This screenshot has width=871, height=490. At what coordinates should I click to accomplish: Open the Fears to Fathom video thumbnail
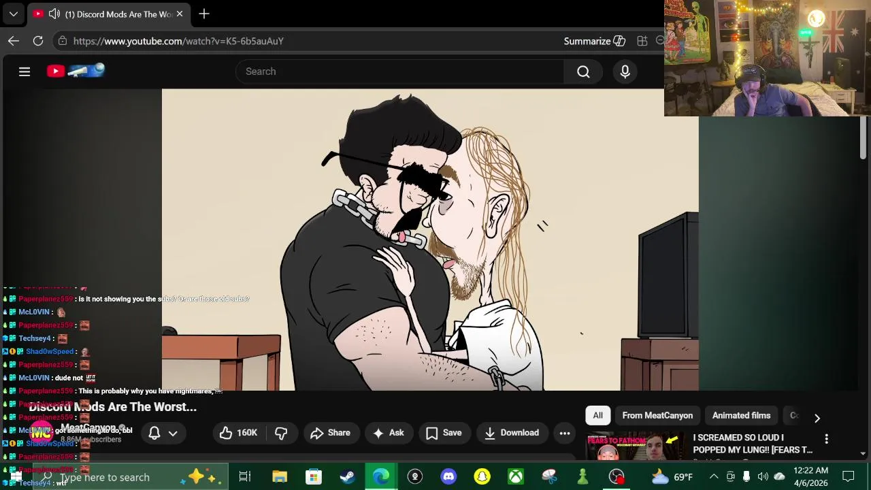pyautogui.click(x=636, y=446)
